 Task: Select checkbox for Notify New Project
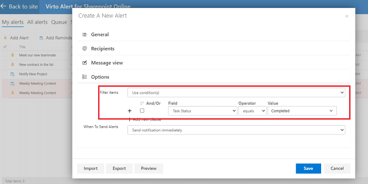5,74
